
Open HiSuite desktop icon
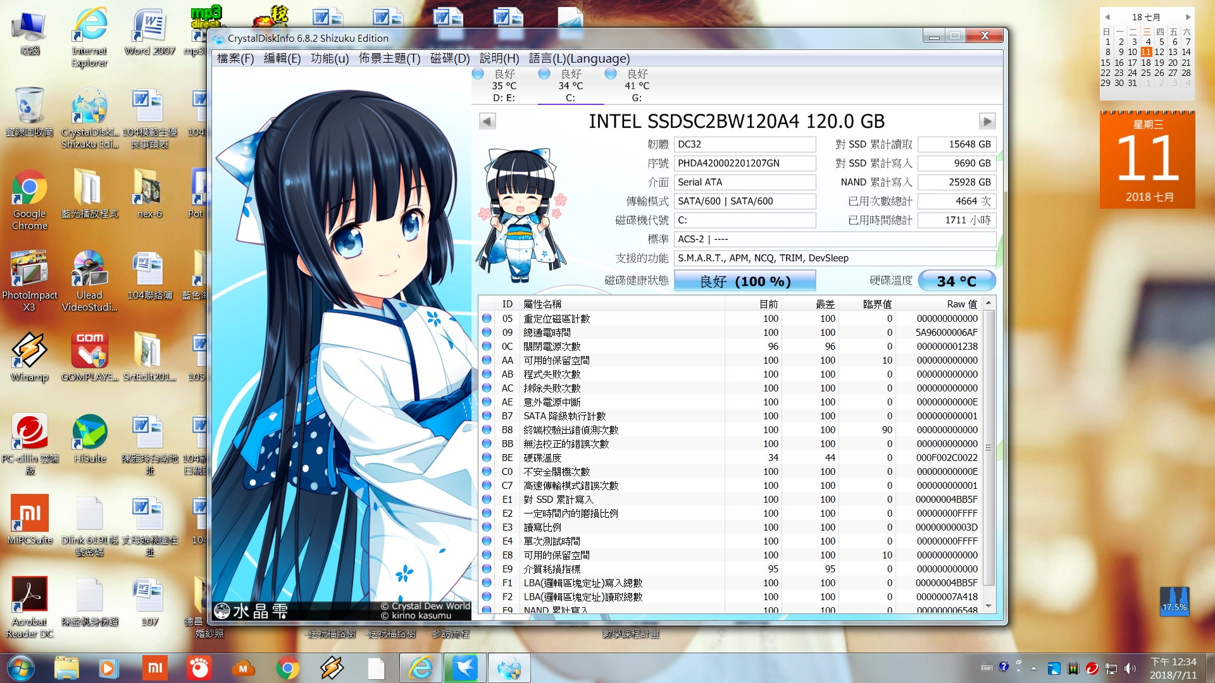point(89,440)
